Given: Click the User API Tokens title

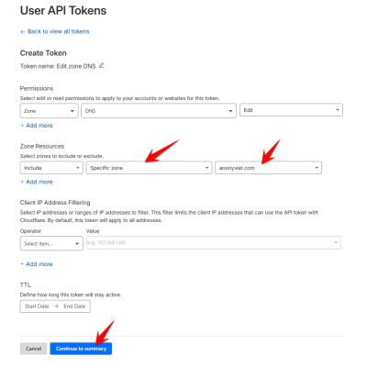Looking at the screenshot, I should [x=63, y=11].
